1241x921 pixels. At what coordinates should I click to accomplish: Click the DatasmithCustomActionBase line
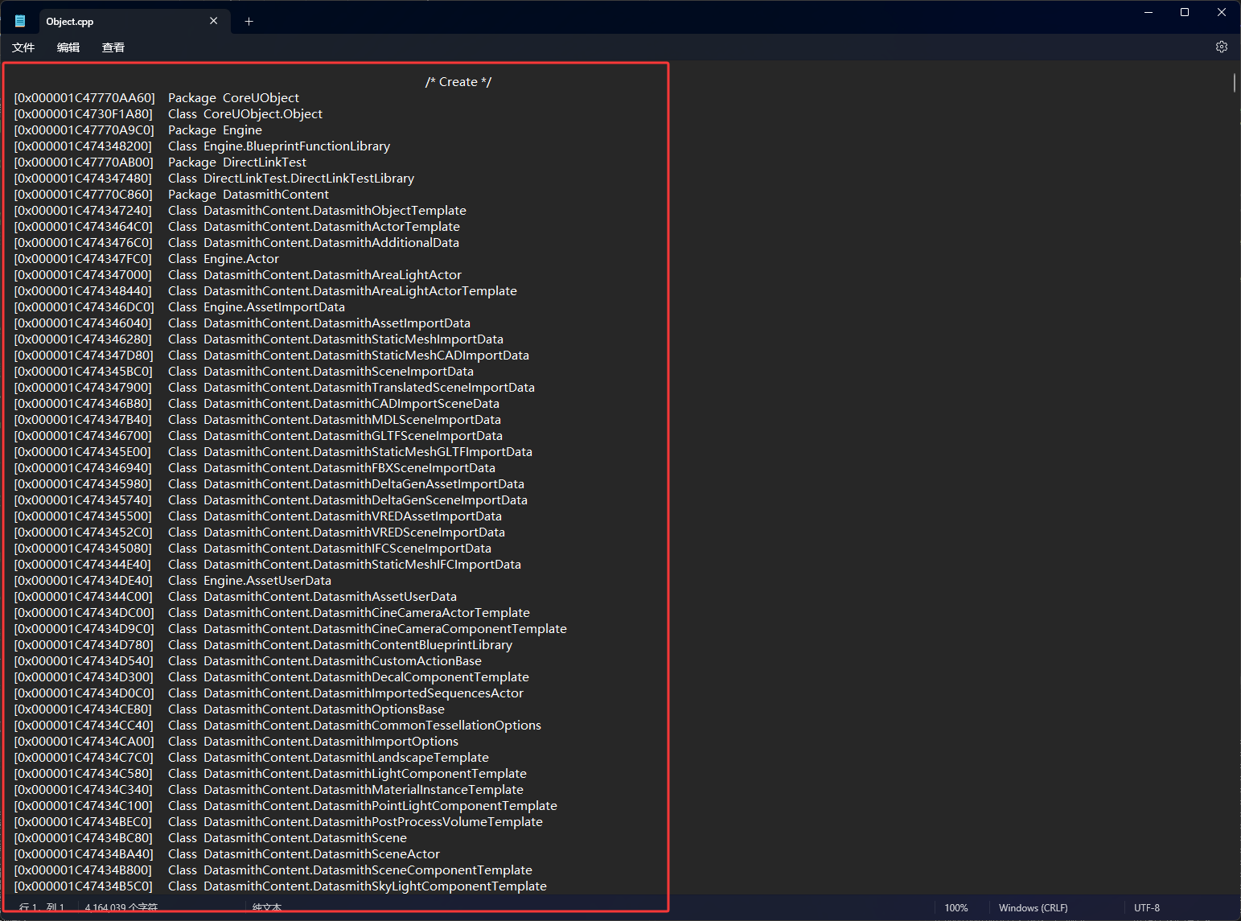pyautogui.click(x=248, y=661)
